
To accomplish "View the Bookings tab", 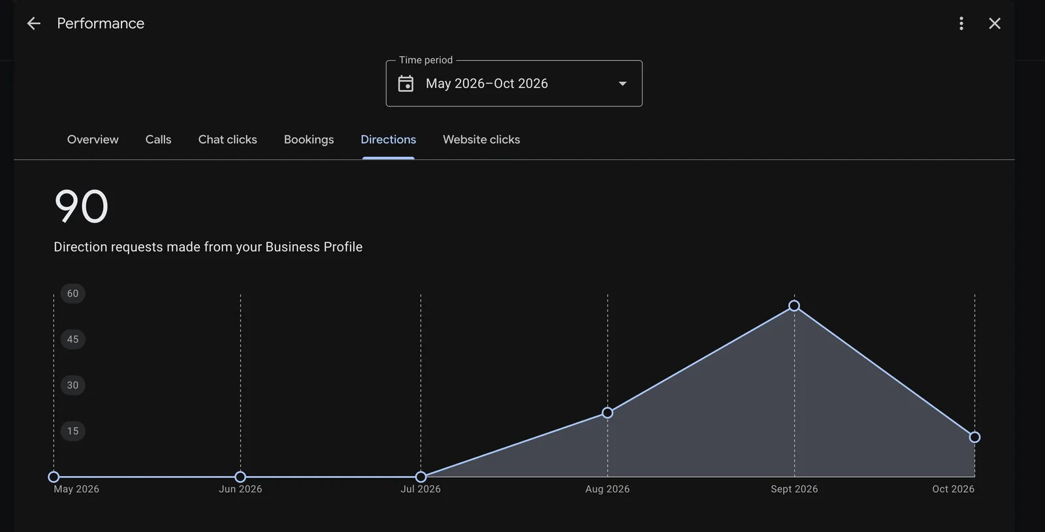I will tap(309, 140).
